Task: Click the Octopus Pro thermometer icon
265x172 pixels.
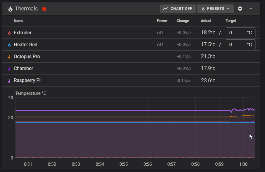Action: [x=9, y=57]
